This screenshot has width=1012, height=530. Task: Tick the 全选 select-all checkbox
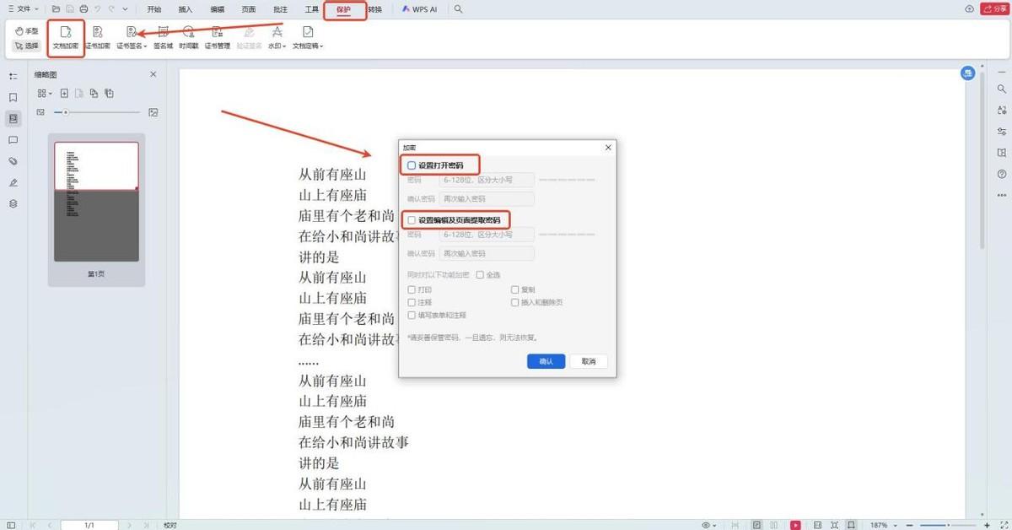click(x=480, y=274)
